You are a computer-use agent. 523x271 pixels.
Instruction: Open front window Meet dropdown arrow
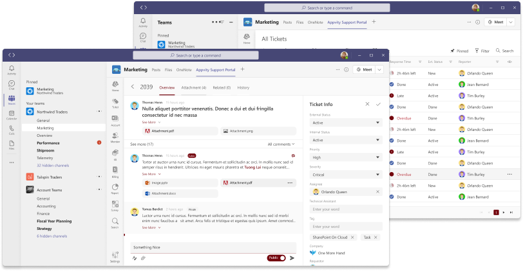point(379,69)
